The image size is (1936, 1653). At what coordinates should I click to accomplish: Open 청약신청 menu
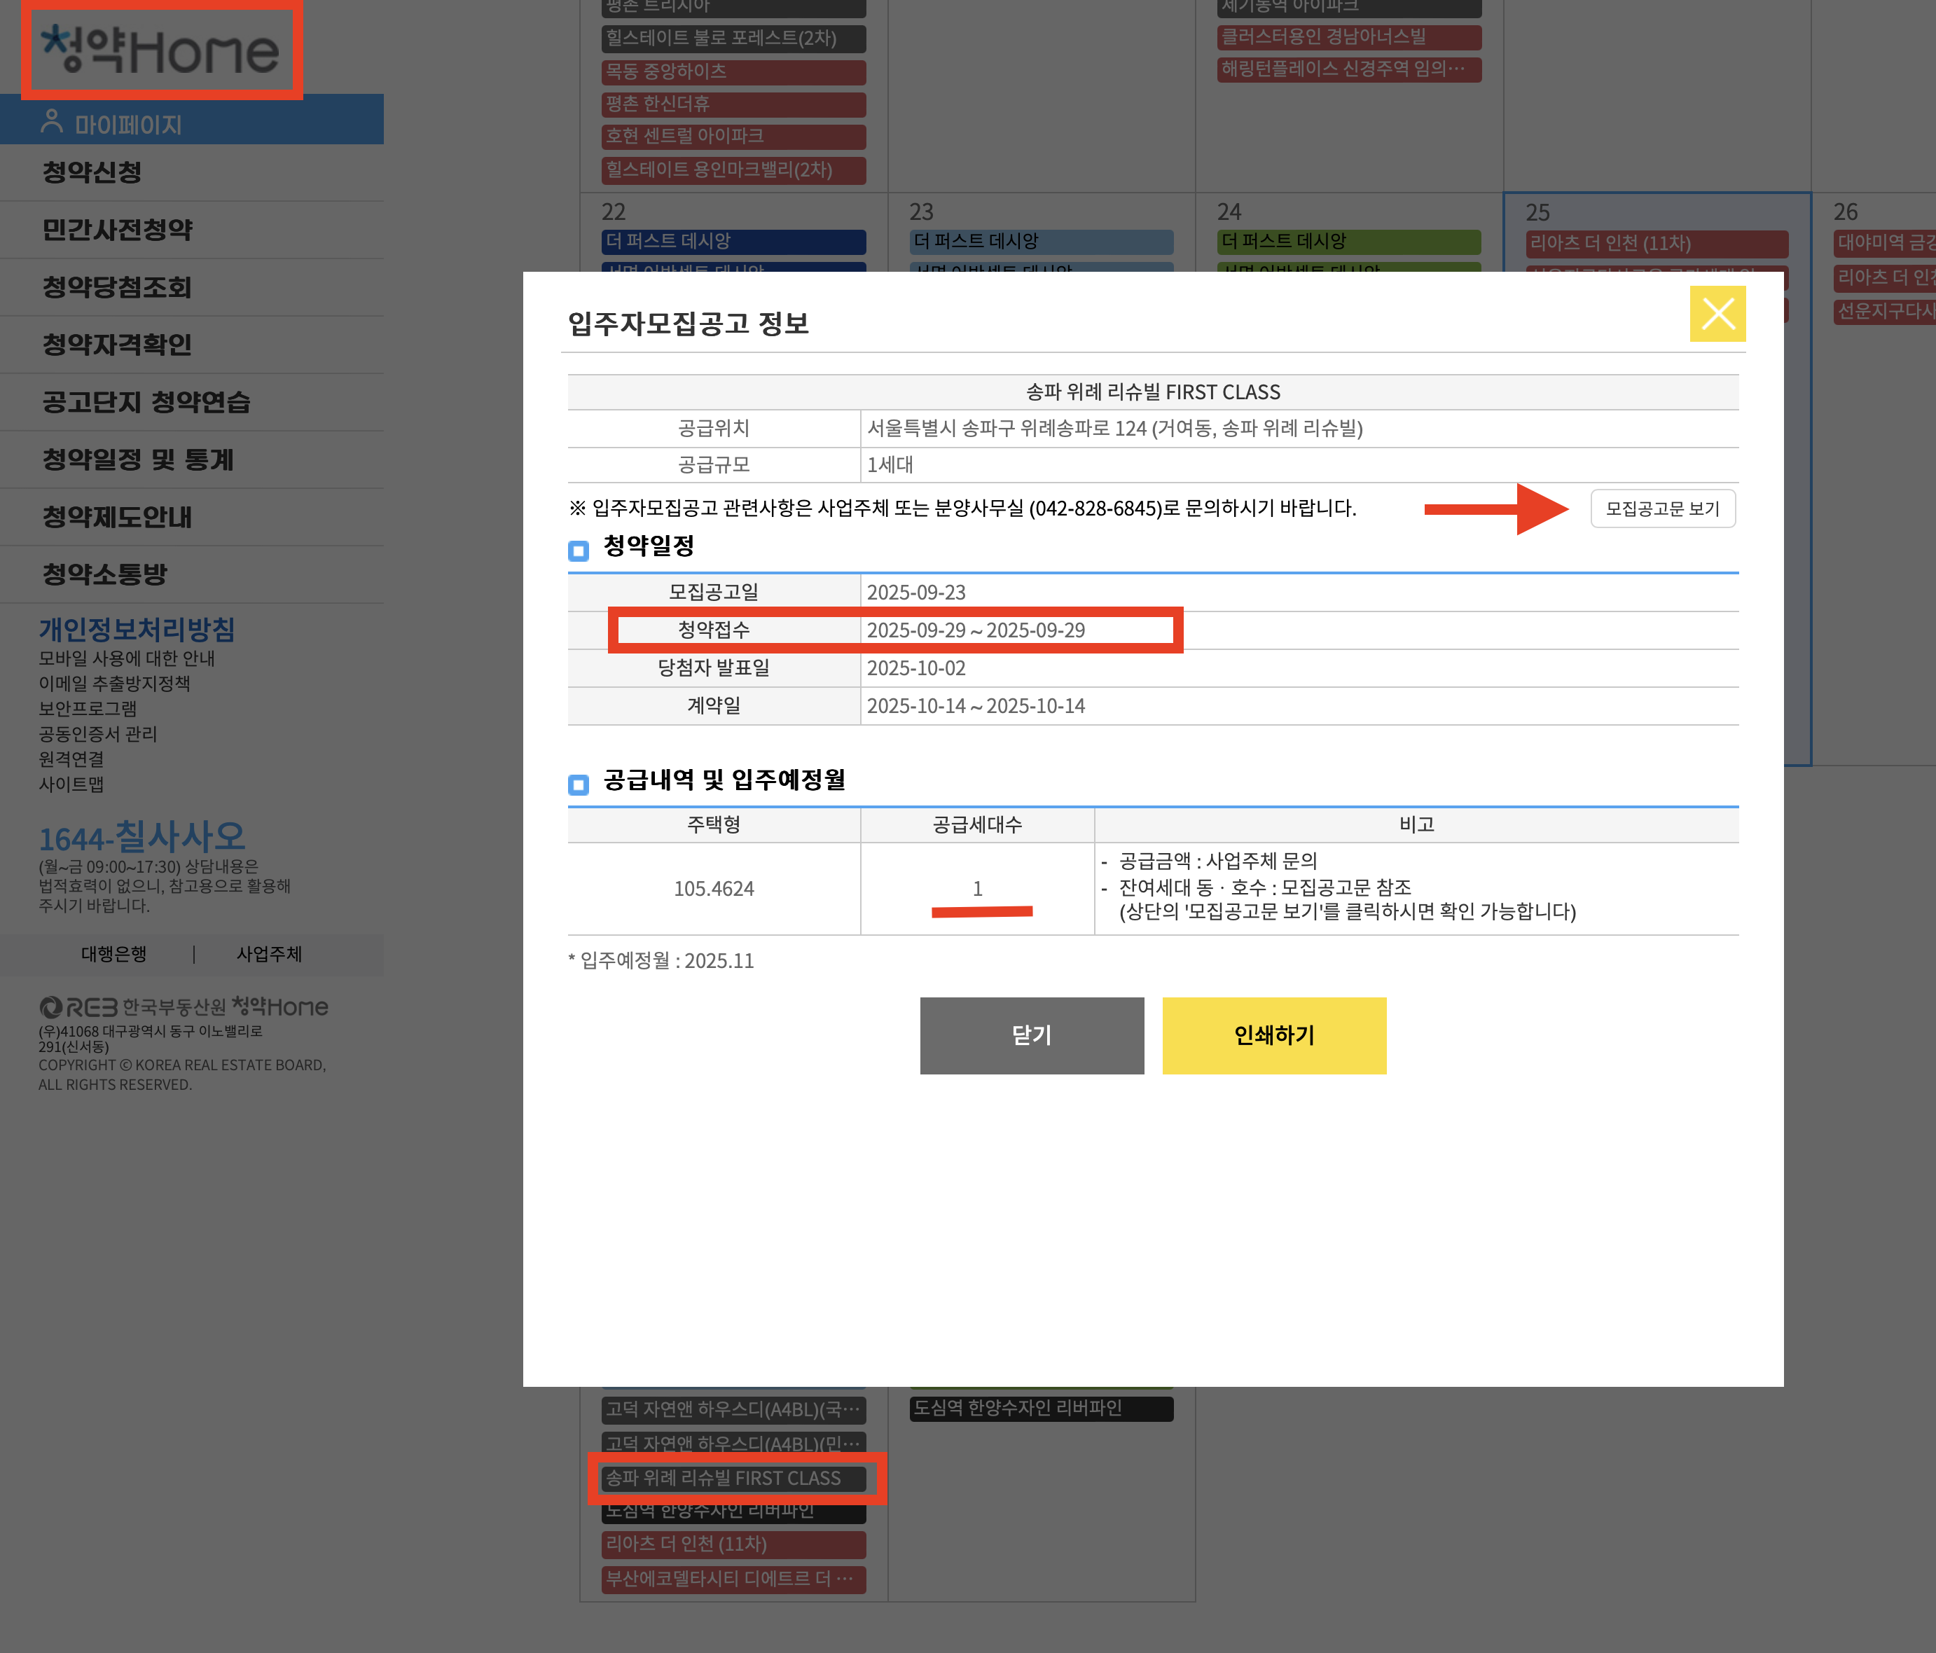pyautogui.click(x=92, y=172)
